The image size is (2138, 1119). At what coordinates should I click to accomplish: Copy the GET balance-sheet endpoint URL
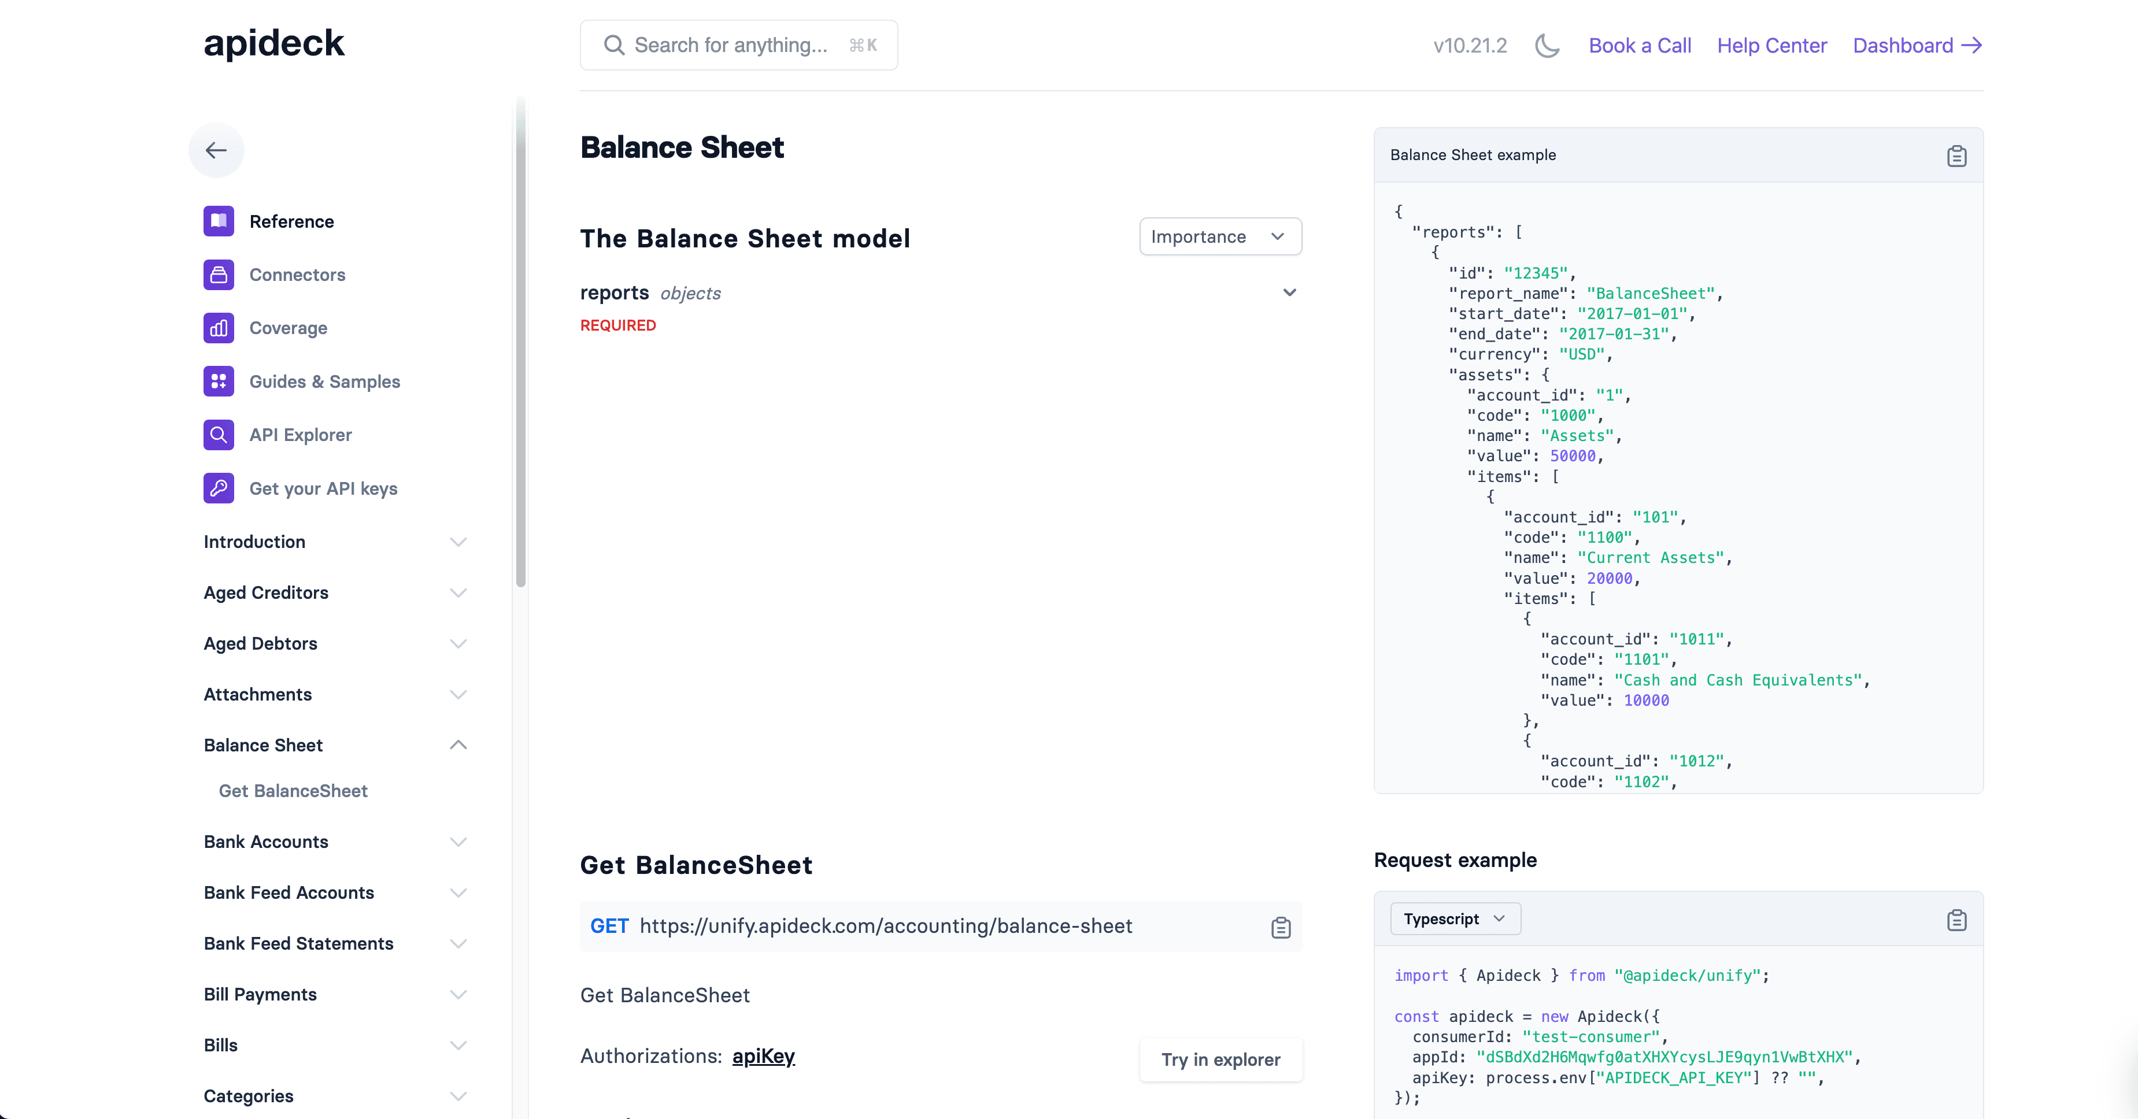coord(1280,927)
